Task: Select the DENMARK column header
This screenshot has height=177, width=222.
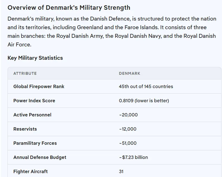Action: click(129, 73)
